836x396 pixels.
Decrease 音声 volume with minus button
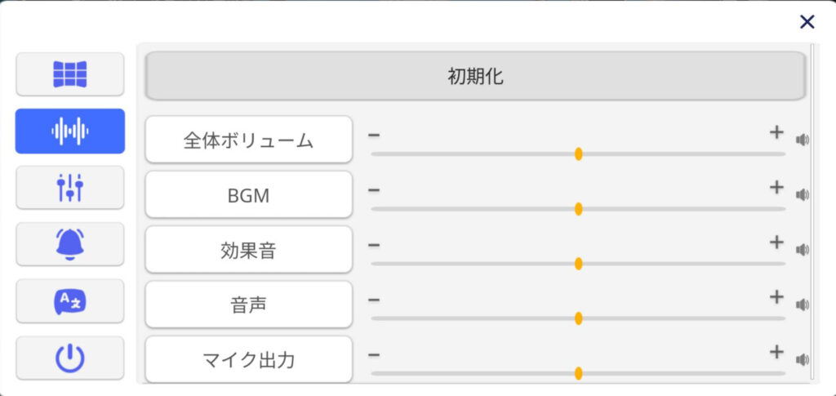[374, 300]
